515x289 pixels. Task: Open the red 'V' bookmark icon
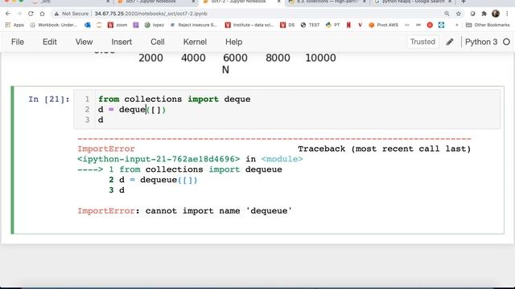(360, 25)
